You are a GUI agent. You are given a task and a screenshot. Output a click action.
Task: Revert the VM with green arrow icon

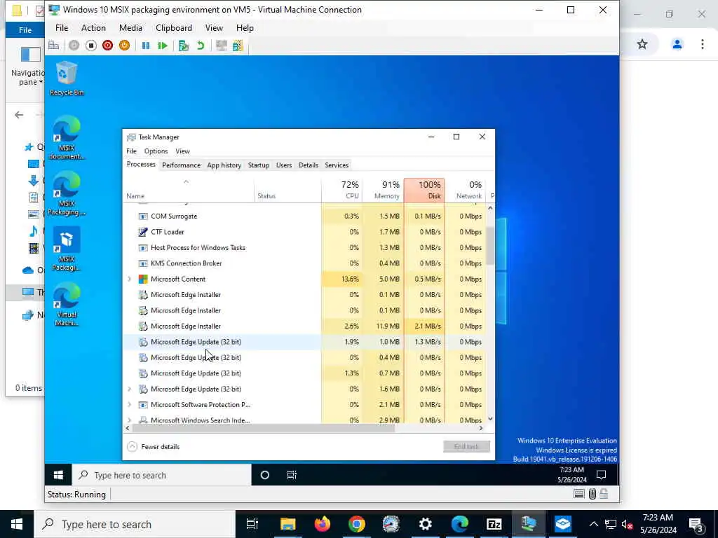(x=200, y=46)
